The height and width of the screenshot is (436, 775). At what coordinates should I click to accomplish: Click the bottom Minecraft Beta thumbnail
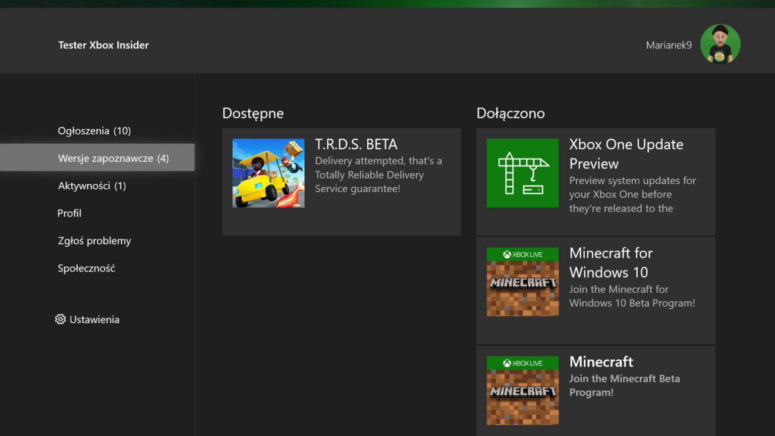(523, 391)
